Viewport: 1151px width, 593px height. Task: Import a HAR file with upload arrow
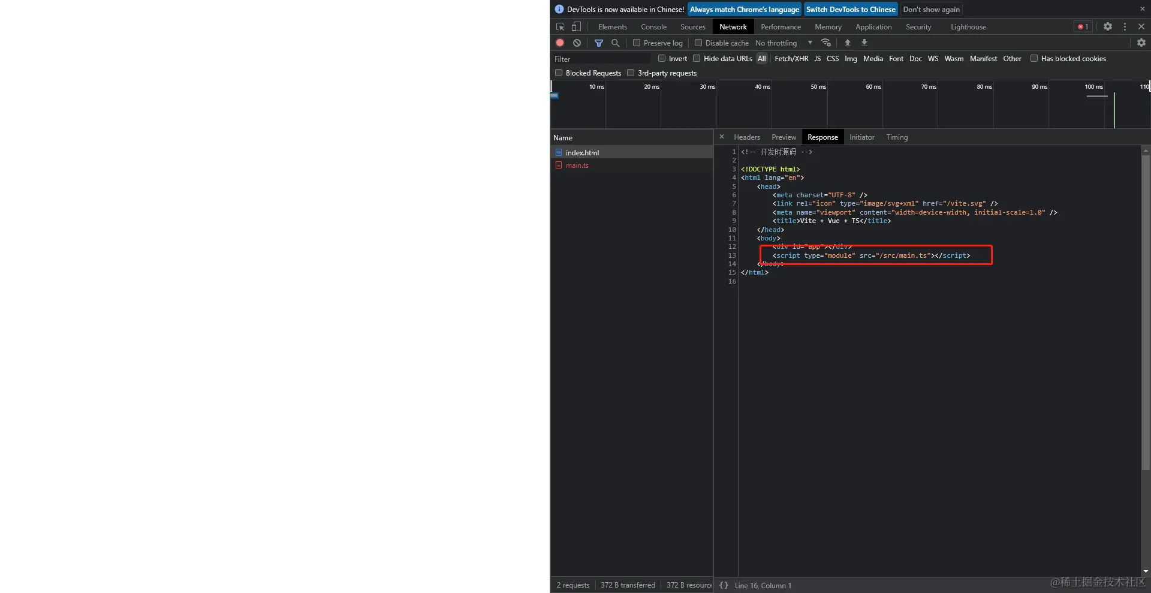pyautogui.click(x=848, y=43)
